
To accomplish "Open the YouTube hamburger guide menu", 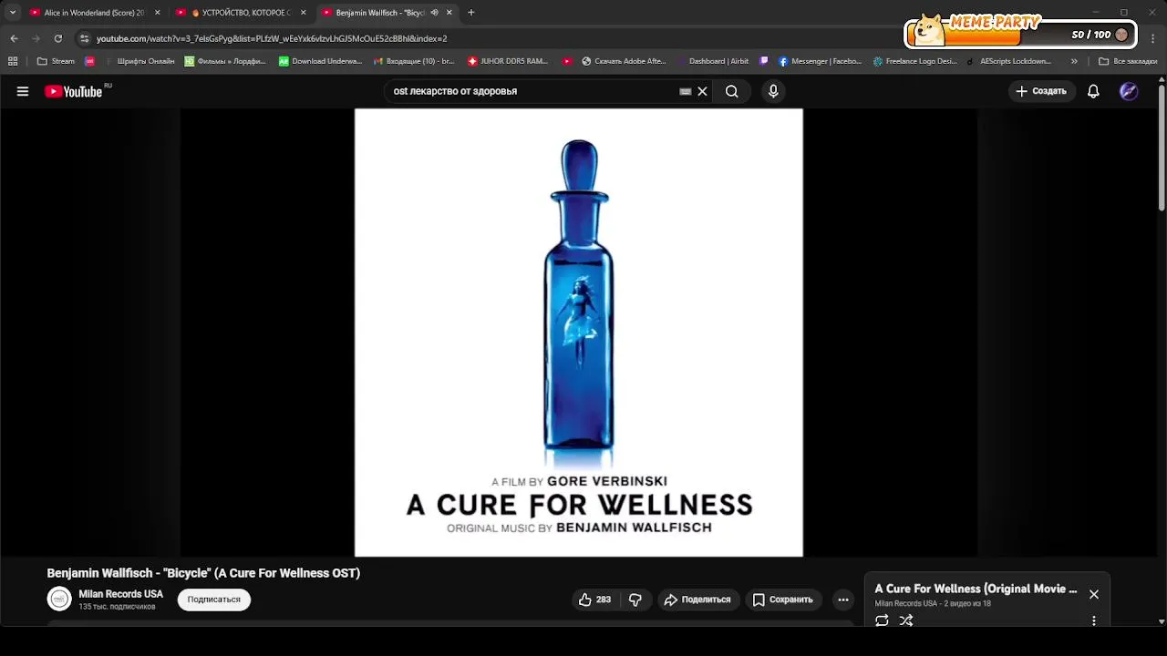I will click(x=23, y=91).
